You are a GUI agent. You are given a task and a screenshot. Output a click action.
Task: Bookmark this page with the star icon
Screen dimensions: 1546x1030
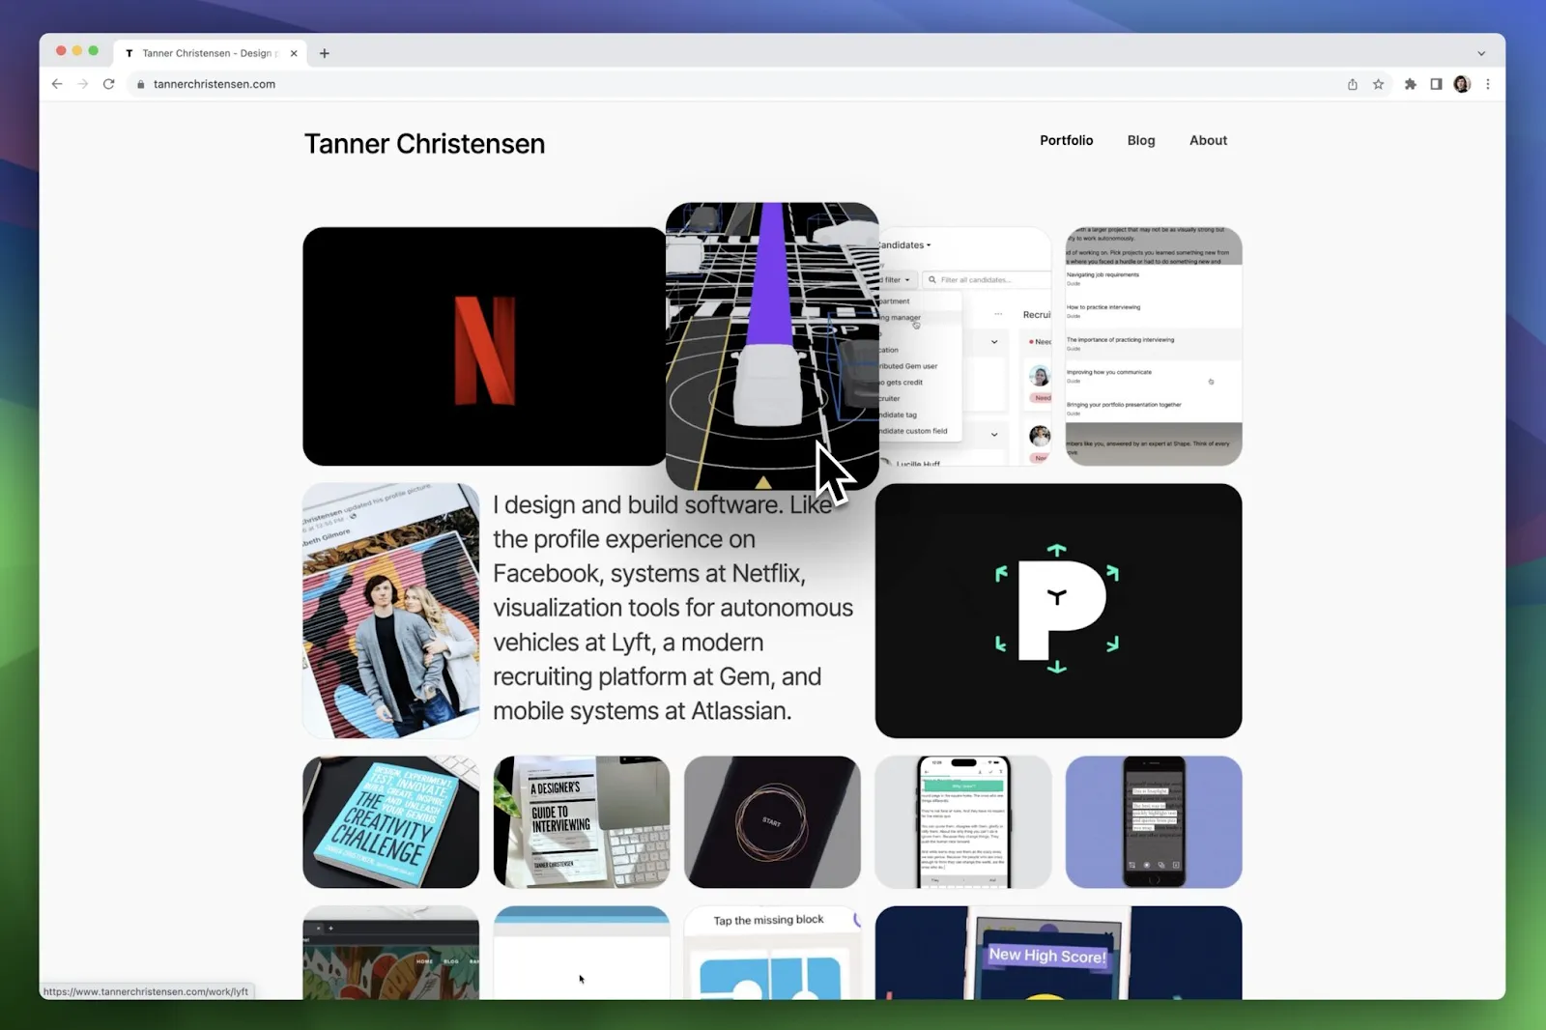[x=1379, y=84]
